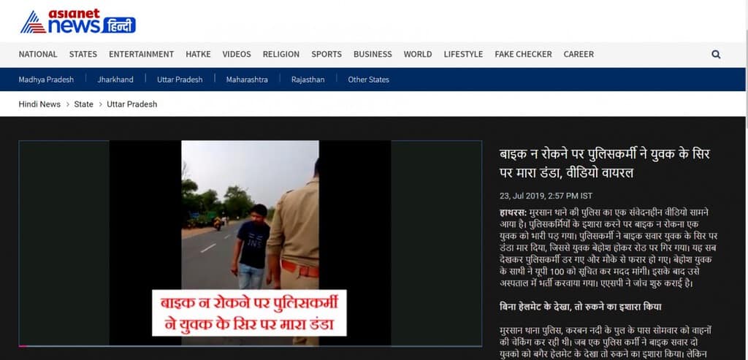748x360 pixels.
Task: Click the video progress bar
Action: [250, 345]
